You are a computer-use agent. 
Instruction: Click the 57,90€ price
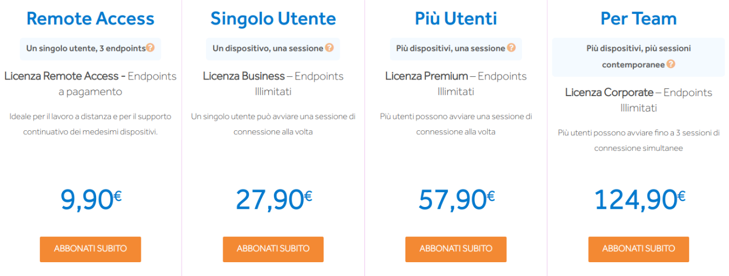[456, 200]
